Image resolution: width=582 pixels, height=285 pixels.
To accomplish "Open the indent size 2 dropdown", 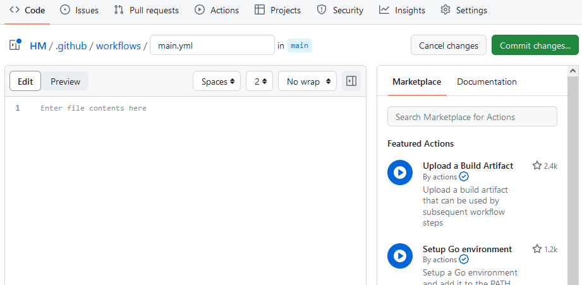I will point(259,82).
